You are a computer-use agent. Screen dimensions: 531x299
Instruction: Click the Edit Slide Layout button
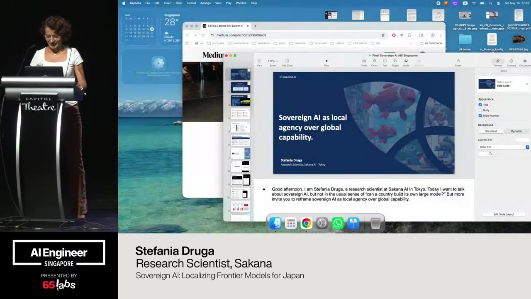click(x=504, y=214)
